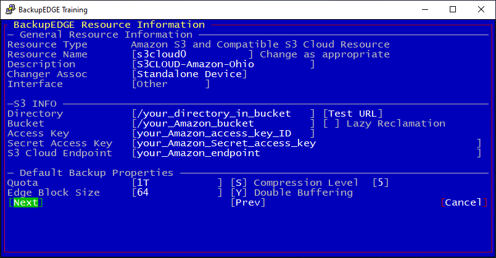Maximize the BackupEDGE Training window
This screenshot has width=496, height=258.
click(453, 9)
